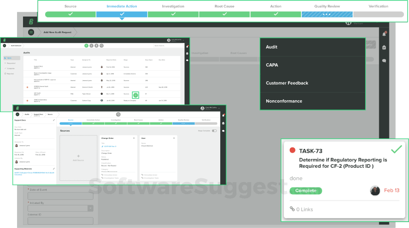Viewport: 409px width, 228px height.
Task: Click the red status dot on TASK-73
Action: tap(292, 150)
